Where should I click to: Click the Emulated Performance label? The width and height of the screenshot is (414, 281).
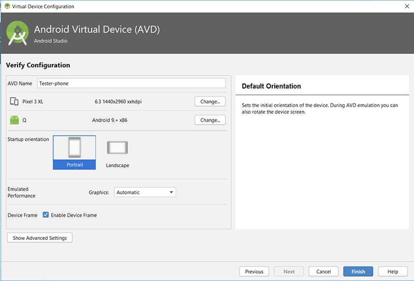tap(21, 193)
